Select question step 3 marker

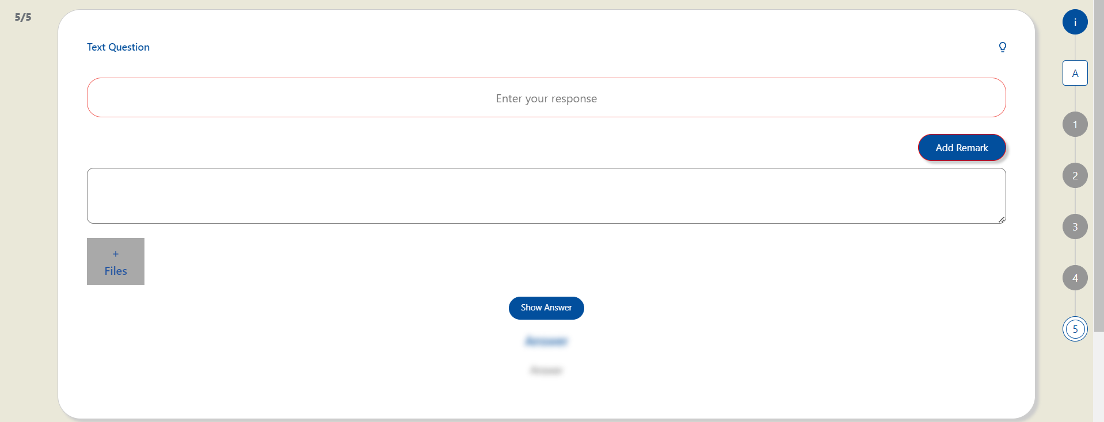coord(1075,227)
